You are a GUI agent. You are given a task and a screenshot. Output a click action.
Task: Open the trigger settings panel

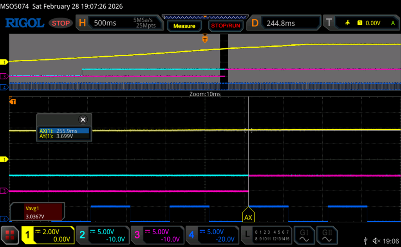[361, 23]
